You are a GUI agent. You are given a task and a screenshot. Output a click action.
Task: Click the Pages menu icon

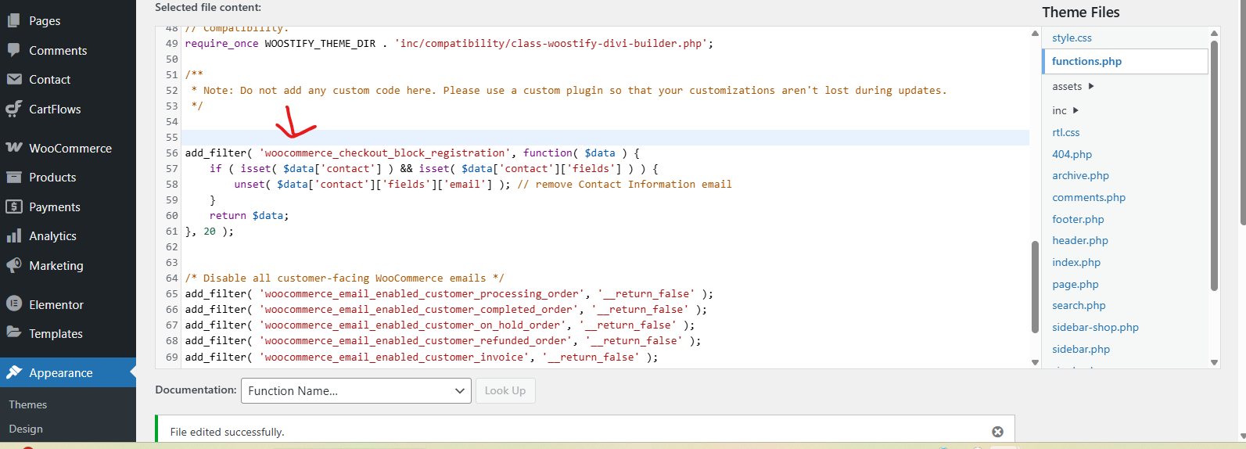pos(14,21)
